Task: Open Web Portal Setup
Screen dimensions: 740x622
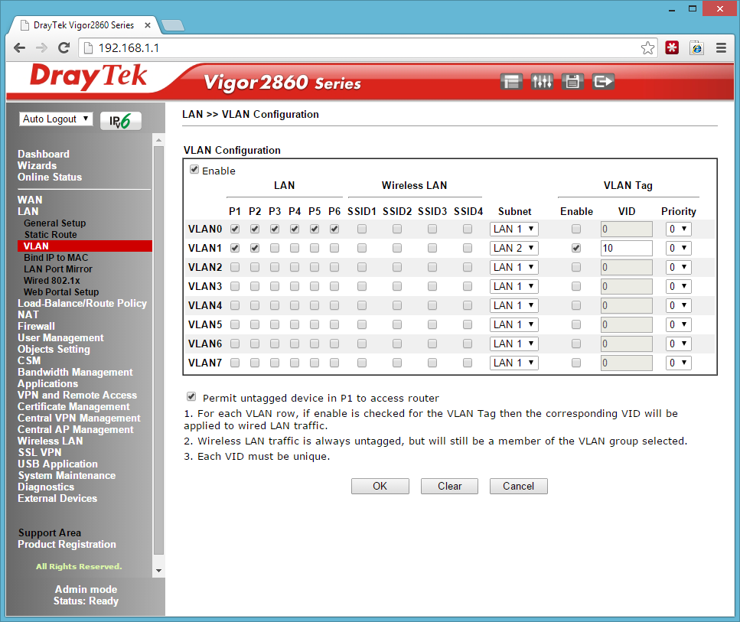Action: pos(61,291)
